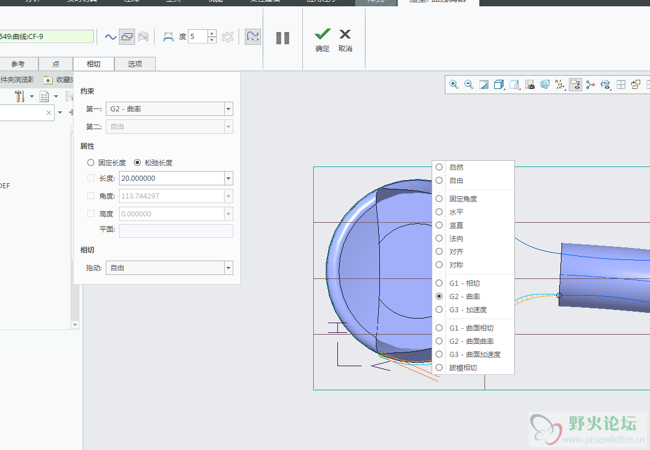
Task: Open the 拖动 drag mode dropdown
Action: click(170, 268)
